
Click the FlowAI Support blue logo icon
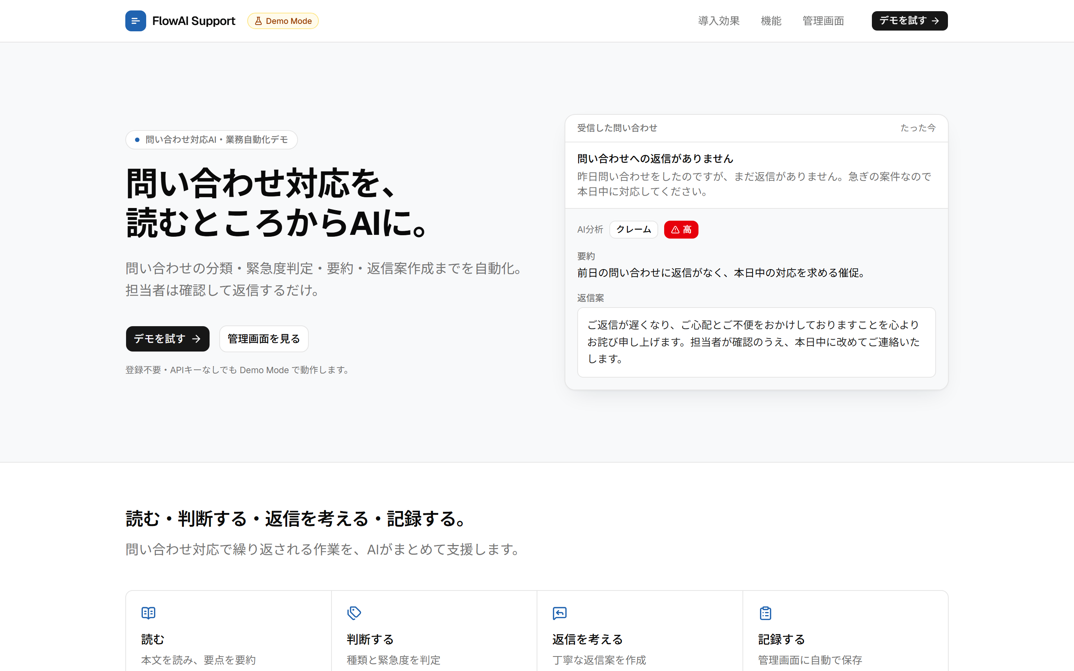coord(135,21)
